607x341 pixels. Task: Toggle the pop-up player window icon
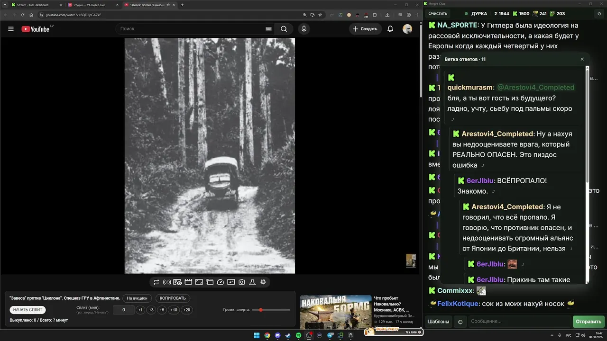pyautogui.click(x=210, y=282)
